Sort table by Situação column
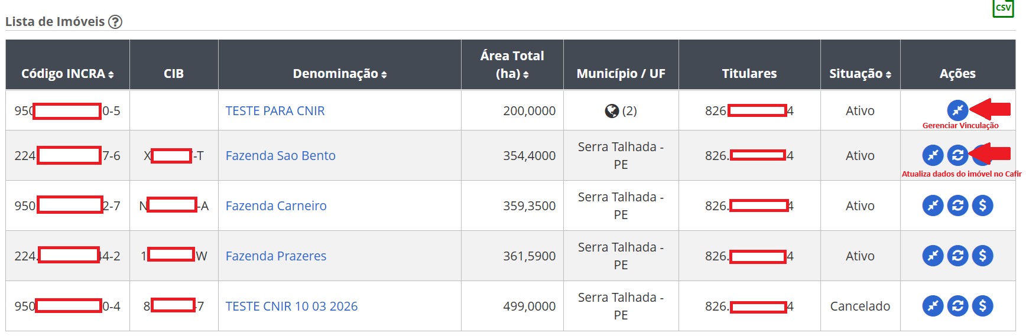Screen dimensions: 1026x336 (860, 74)
